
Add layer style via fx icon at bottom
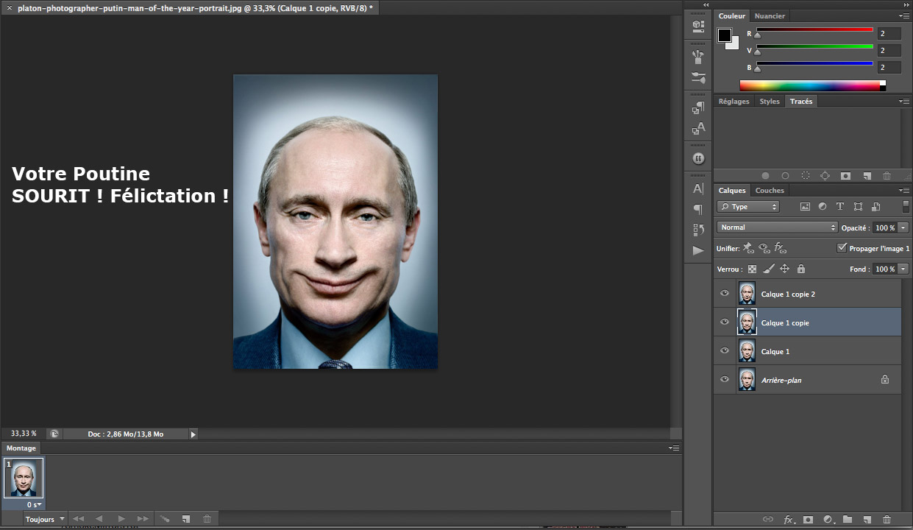coord(788,520)
